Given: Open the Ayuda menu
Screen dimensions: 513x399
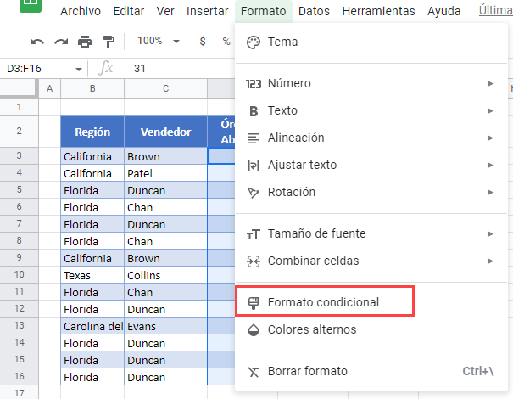Looking at the screenshot, I should (444, 11).
